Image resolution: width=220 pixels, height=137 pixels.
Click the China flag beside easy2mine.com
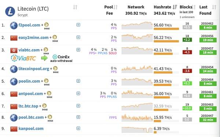click(x=14, y=38)
